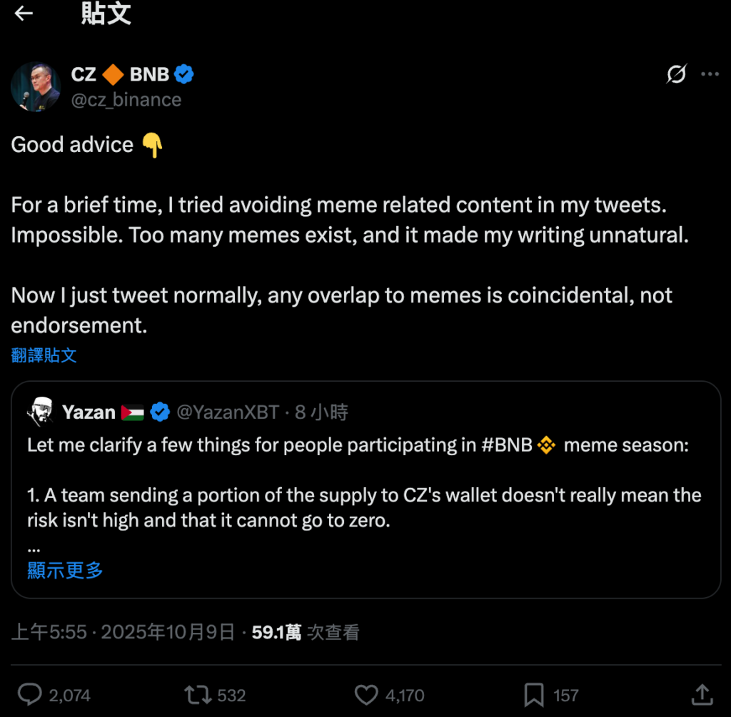This screenshot has width=731, height=717.
Task: Click the @YazanXBT handle
Action: click(x=227, y=412)
